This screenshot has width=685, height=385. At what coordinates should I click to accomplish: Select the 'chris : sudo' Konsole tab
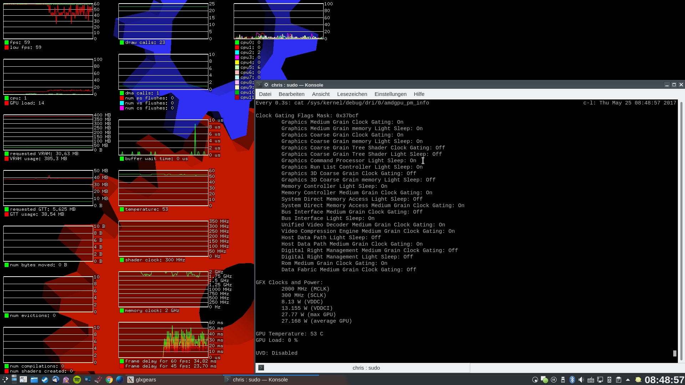366,368
